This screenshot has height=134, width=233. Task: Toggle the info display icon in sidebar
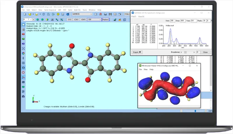click(23, 68)
